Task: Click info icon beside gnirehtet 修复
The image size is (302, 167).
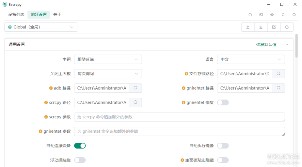Action: 183,103
